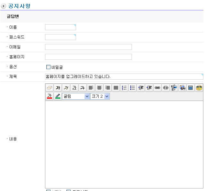Apply italic formatting in editor

point(66,88)
